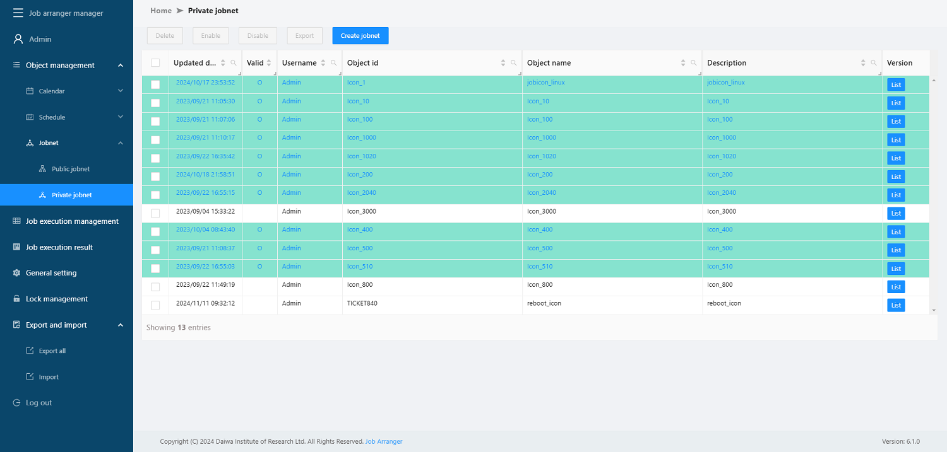This screenshot has height=452, width=947.
Task: Check the box for Icon_3000 row
Action: pos(155,213)
